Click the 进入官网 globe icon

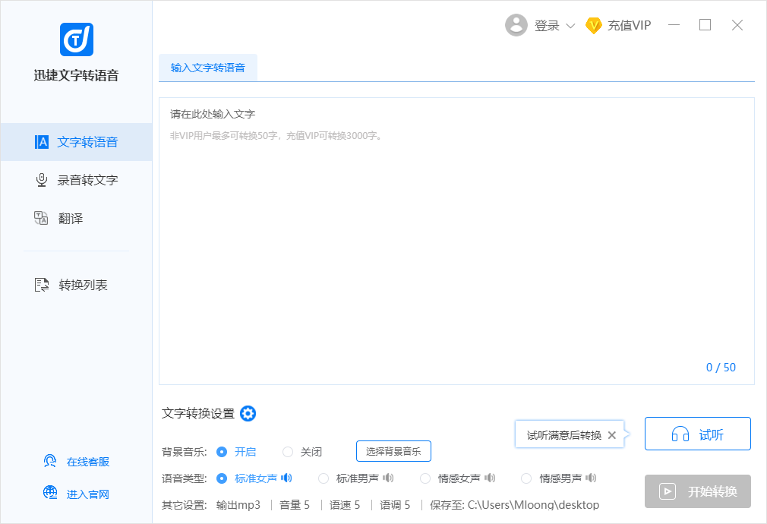[x=50, y=493]
